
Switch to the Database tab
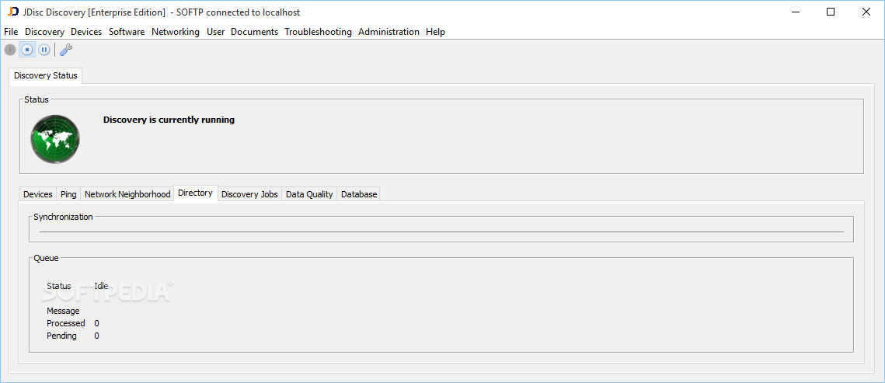click(x=359, y=194)
